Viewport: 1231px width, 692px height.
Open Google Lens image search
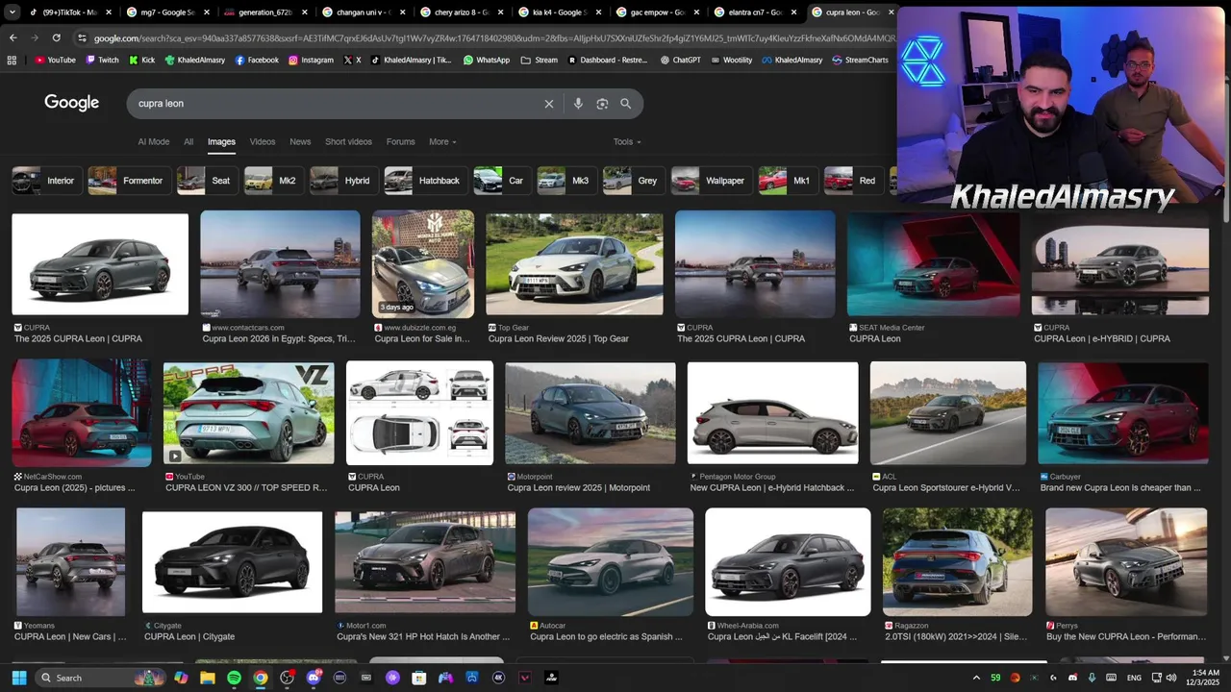(x=602, y=104)
